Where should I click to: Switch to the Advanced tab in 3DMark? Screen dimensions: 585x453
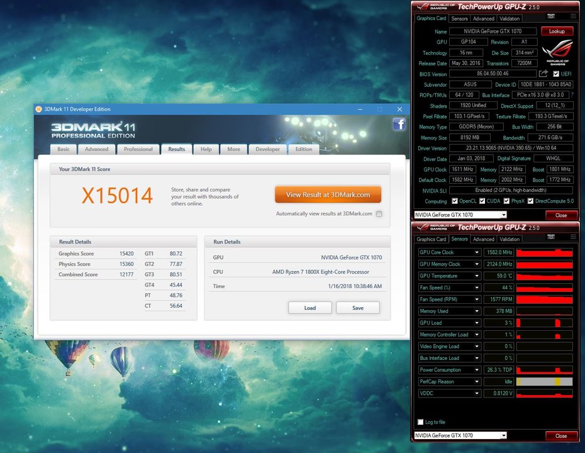[x=97, y=149]
